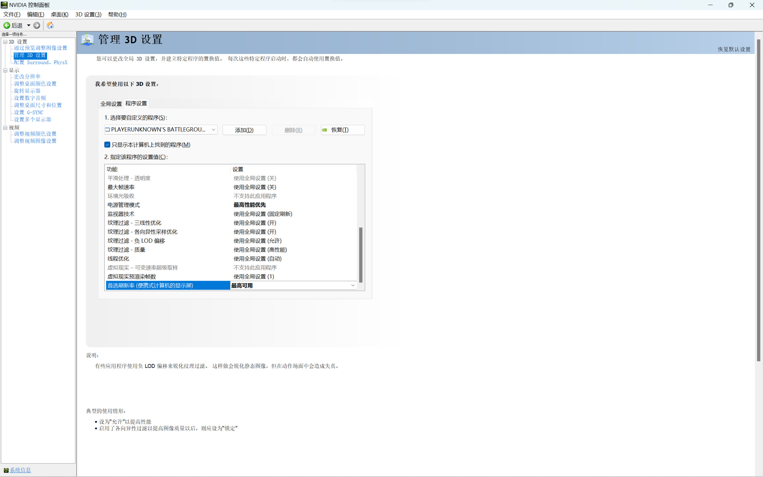The image size is (763, 477).
Task: Switch to the 程序设置 tab
Action: (136, 103)
